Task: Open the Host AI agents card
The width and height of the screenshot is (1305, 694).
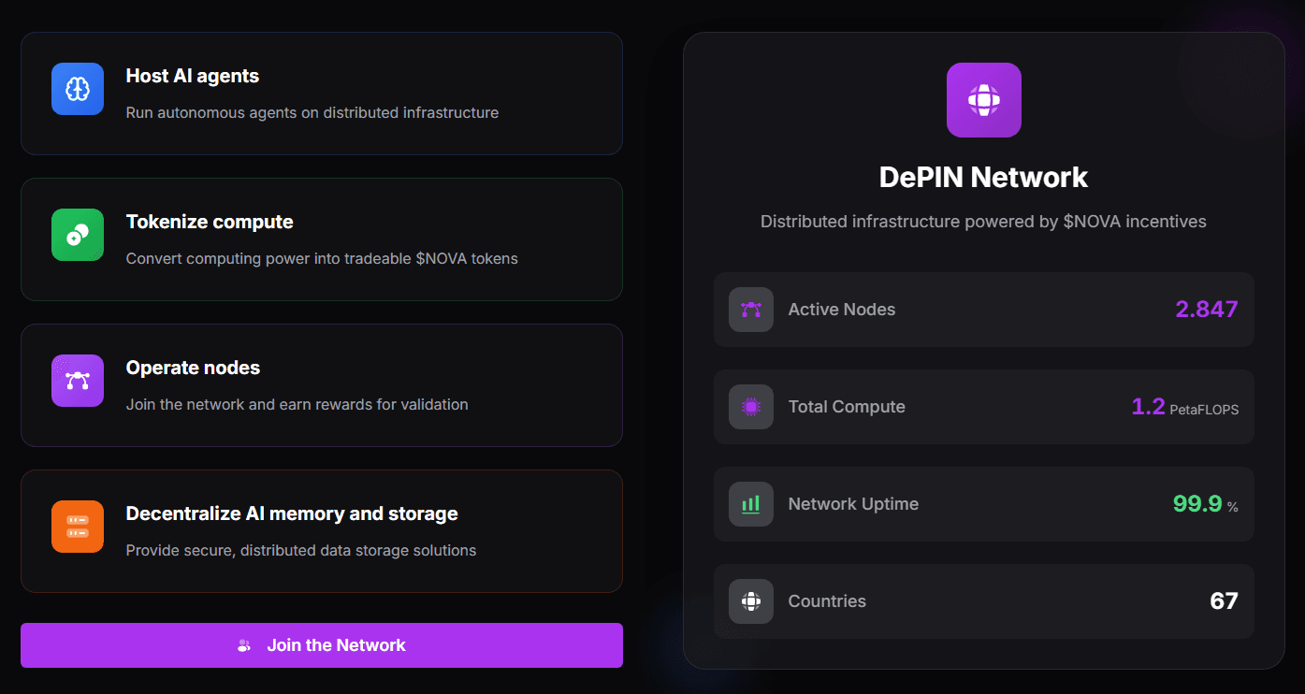Action: 322,94
